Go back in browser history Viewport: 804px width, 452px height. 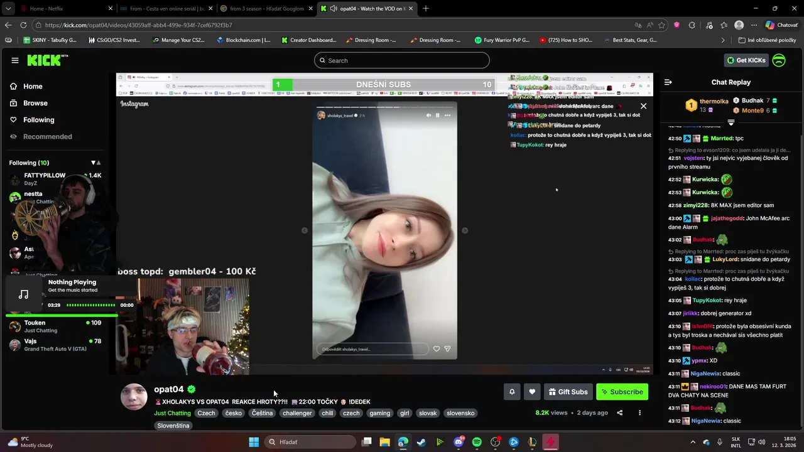click(8, 25)
